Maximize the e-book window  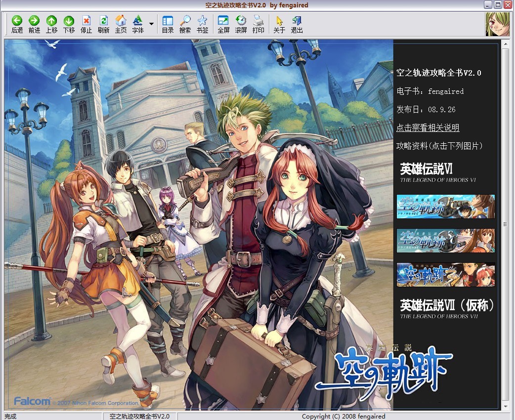click(498, 4)
